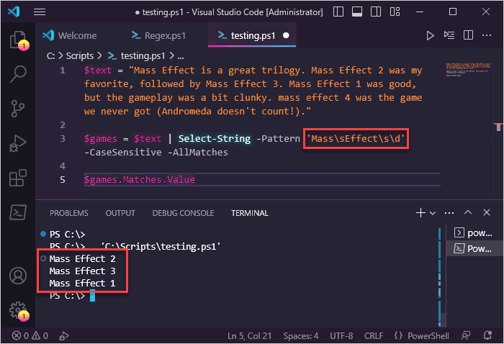This screenshot has width=504, height=344.
Task: Open the PowerShell extension sidebar icon
Action: click(x=18, y=212)
